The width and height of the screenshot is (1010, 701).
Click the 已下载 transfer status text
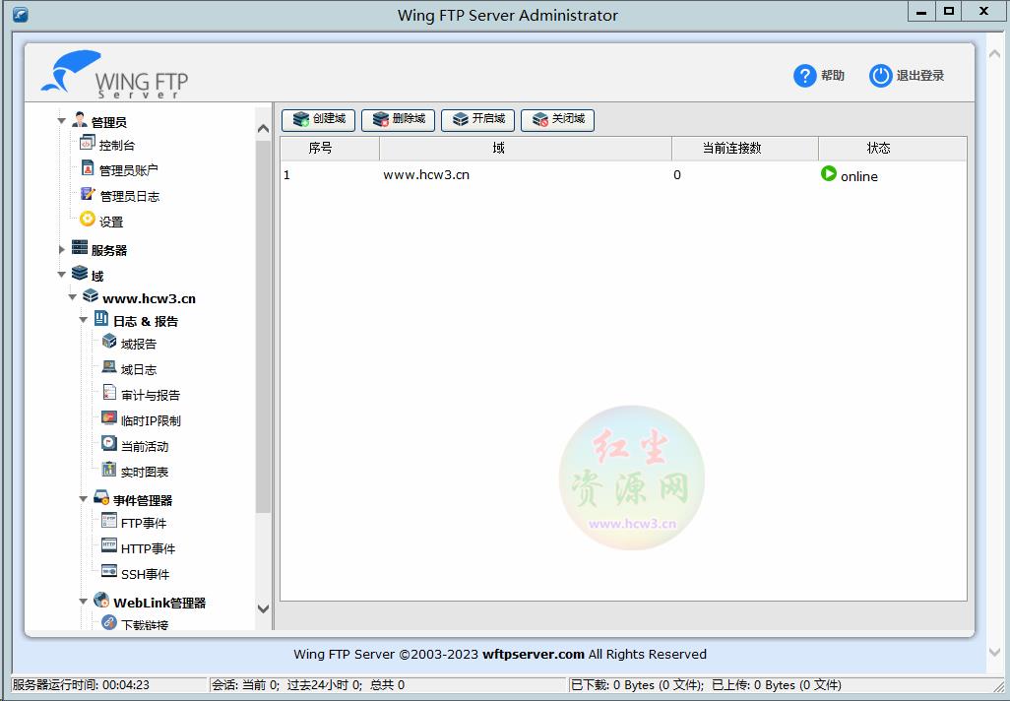tap(706, 685)
